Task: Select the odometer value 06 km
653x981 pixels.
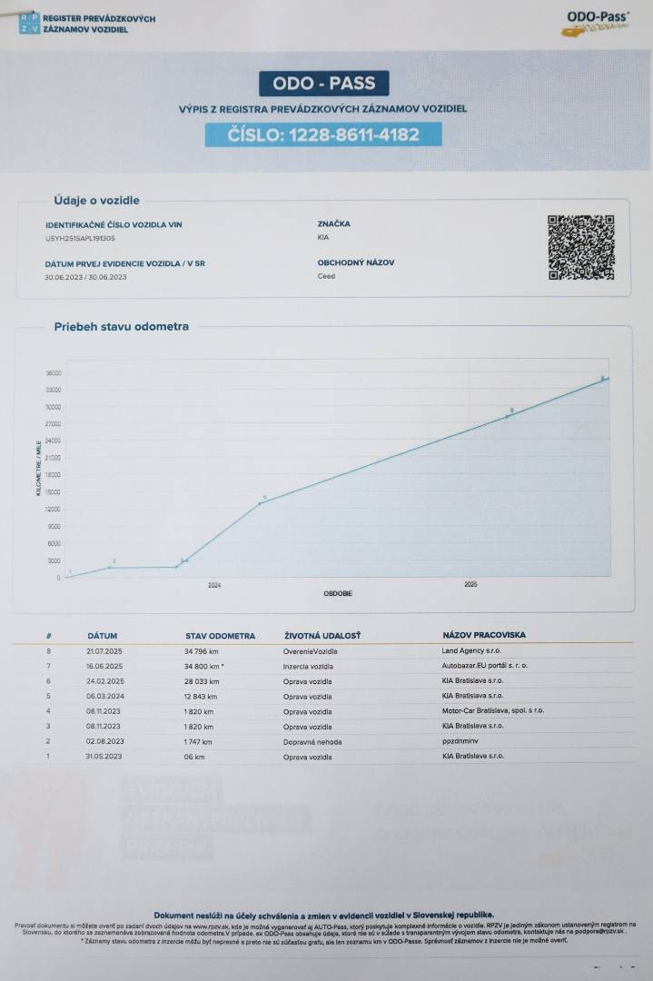Action: pyautogui.click(x=194, y=757)
